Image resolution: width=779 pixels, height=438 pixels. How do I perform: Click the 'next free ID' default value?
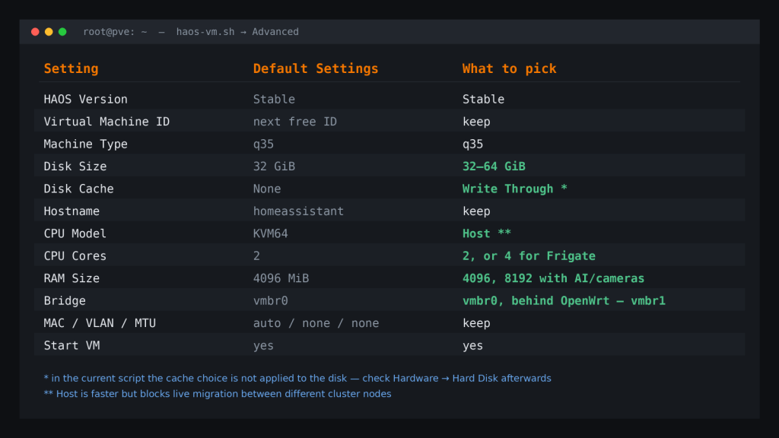[294, 122]
